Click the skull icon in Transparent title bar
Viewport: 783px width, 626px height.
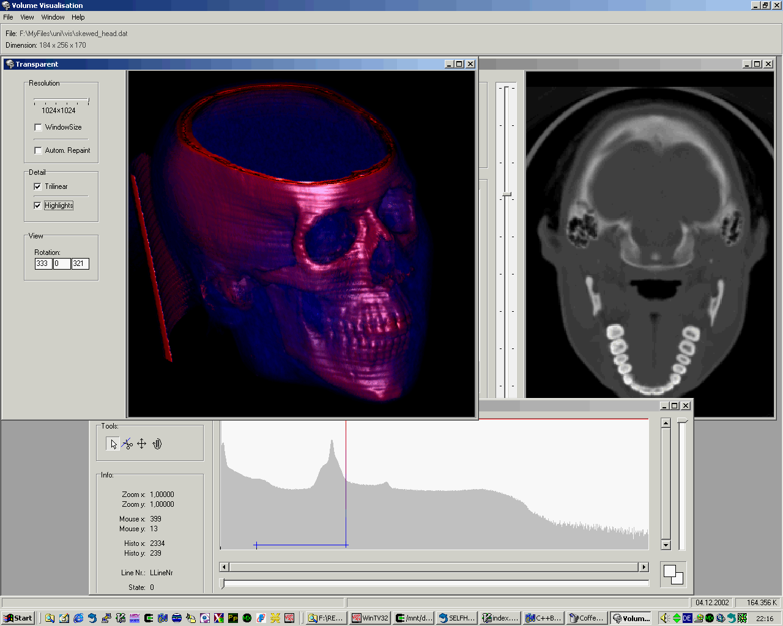9,64
